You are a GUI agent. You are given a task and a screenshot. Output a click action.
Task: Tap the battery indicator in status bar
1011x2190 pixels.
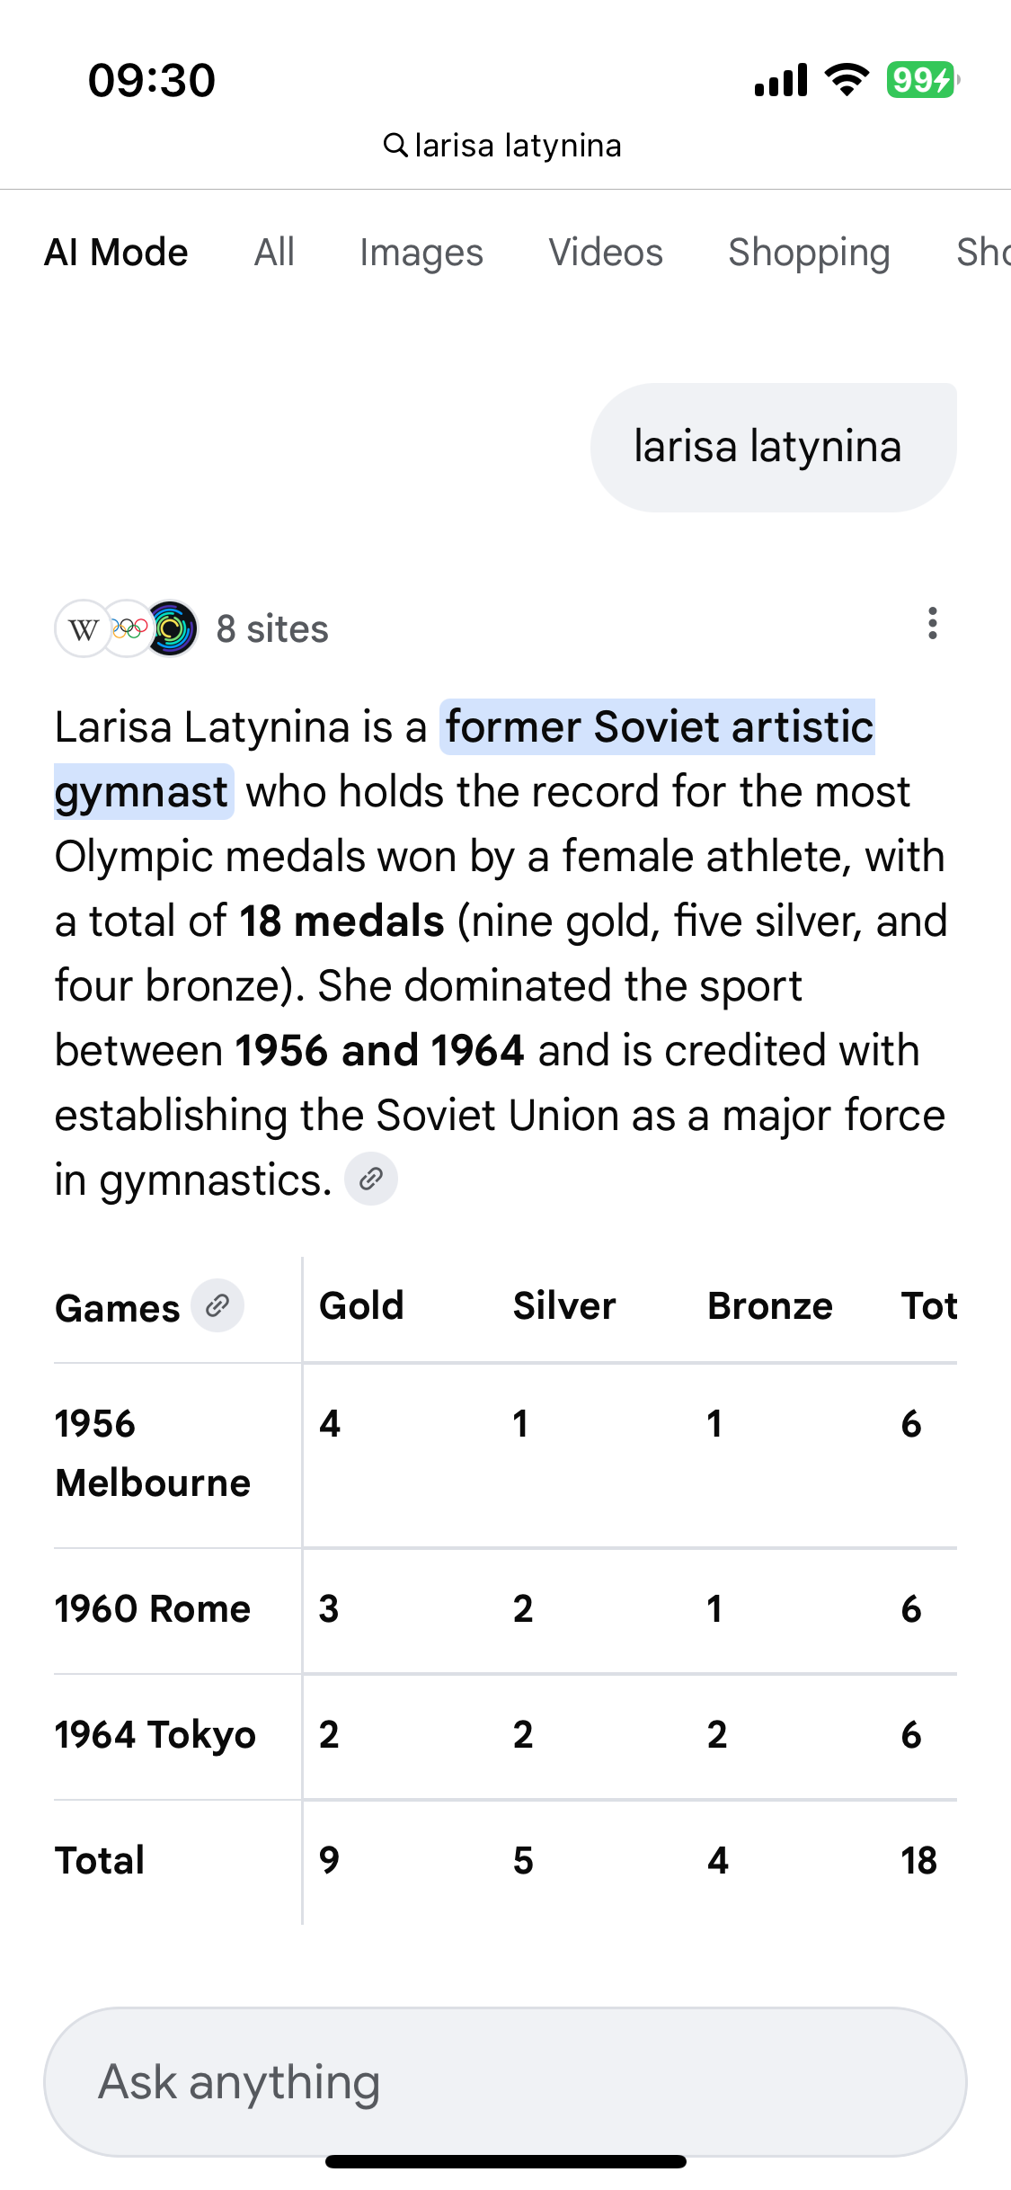click(921, 80)
